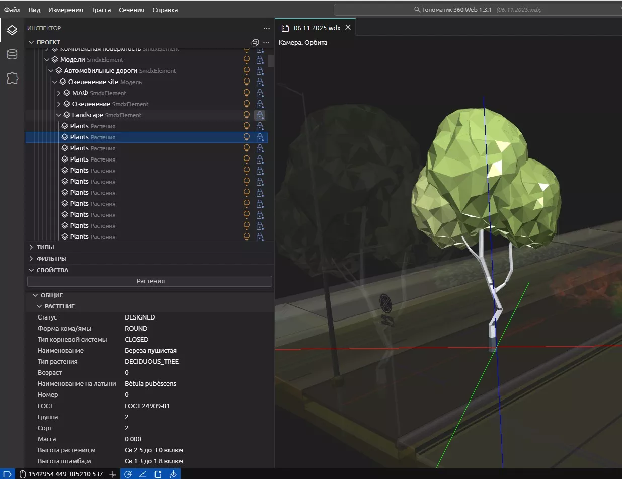Image resolution: width=622 pixels, height=479 pixels.
Task: Close the 06.11.2025.wdx tab
Action: (348, 28)
